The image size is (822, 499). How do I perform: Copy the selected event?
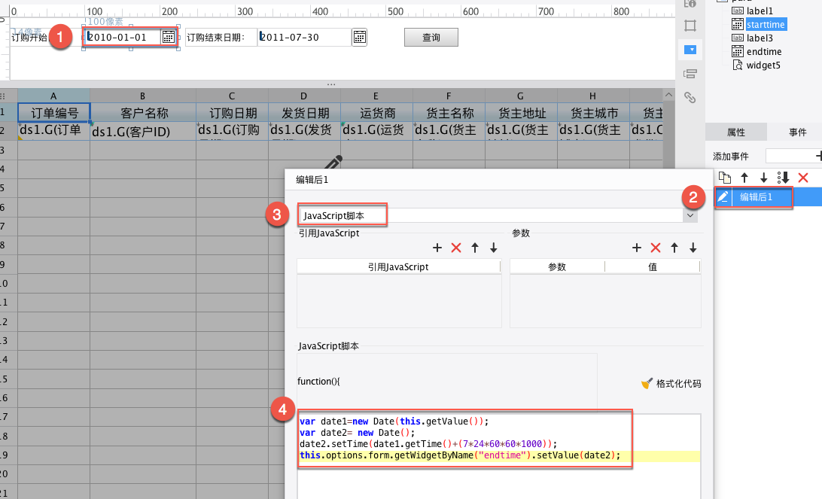click(725, 178)
